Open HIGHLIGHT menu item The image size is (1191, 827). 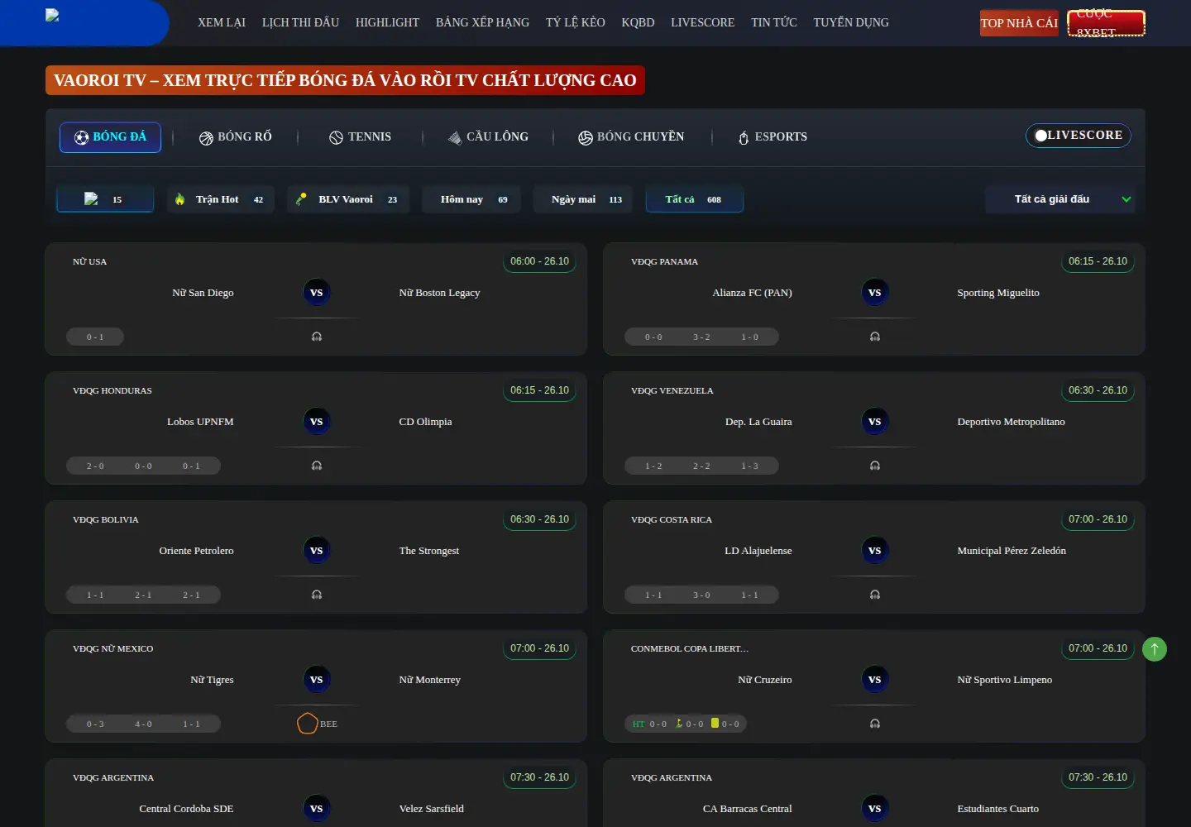pos(387,23)
